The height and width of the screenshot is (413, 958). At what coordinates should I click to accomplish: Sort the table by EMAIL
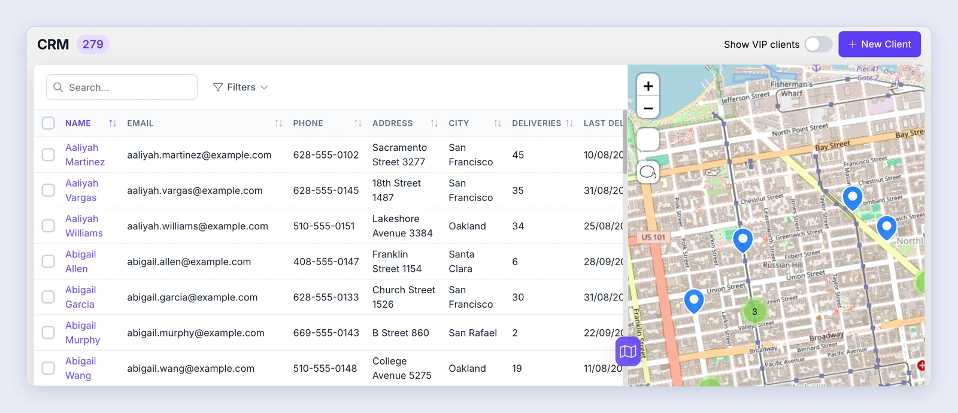tap(278, 123)
